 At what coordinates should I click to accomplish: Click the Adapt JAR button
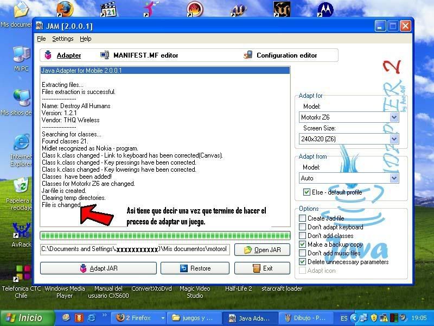pyautogui.click(x=98, y=268)
